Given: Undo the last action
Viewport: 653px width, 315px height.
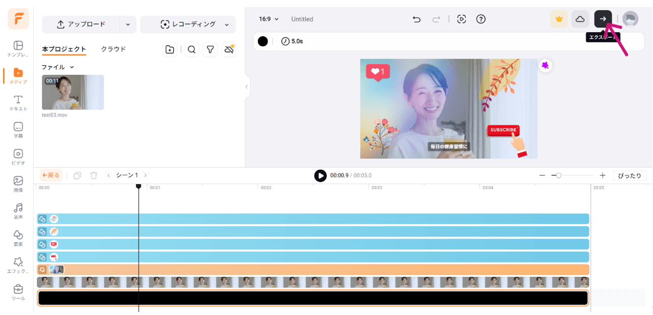Looking at the screenshot, I should coord(416,19).
